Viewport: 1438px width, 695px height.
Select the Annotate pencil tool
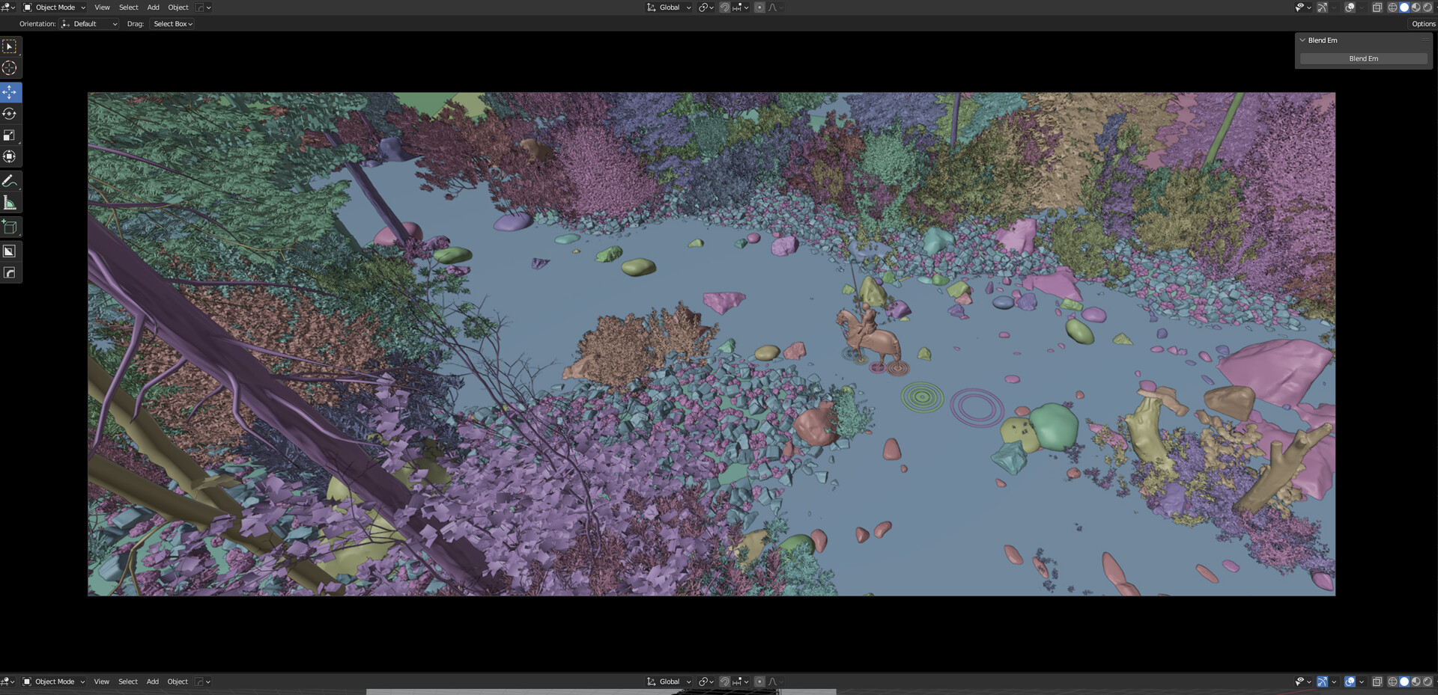[x=10, y=181]
